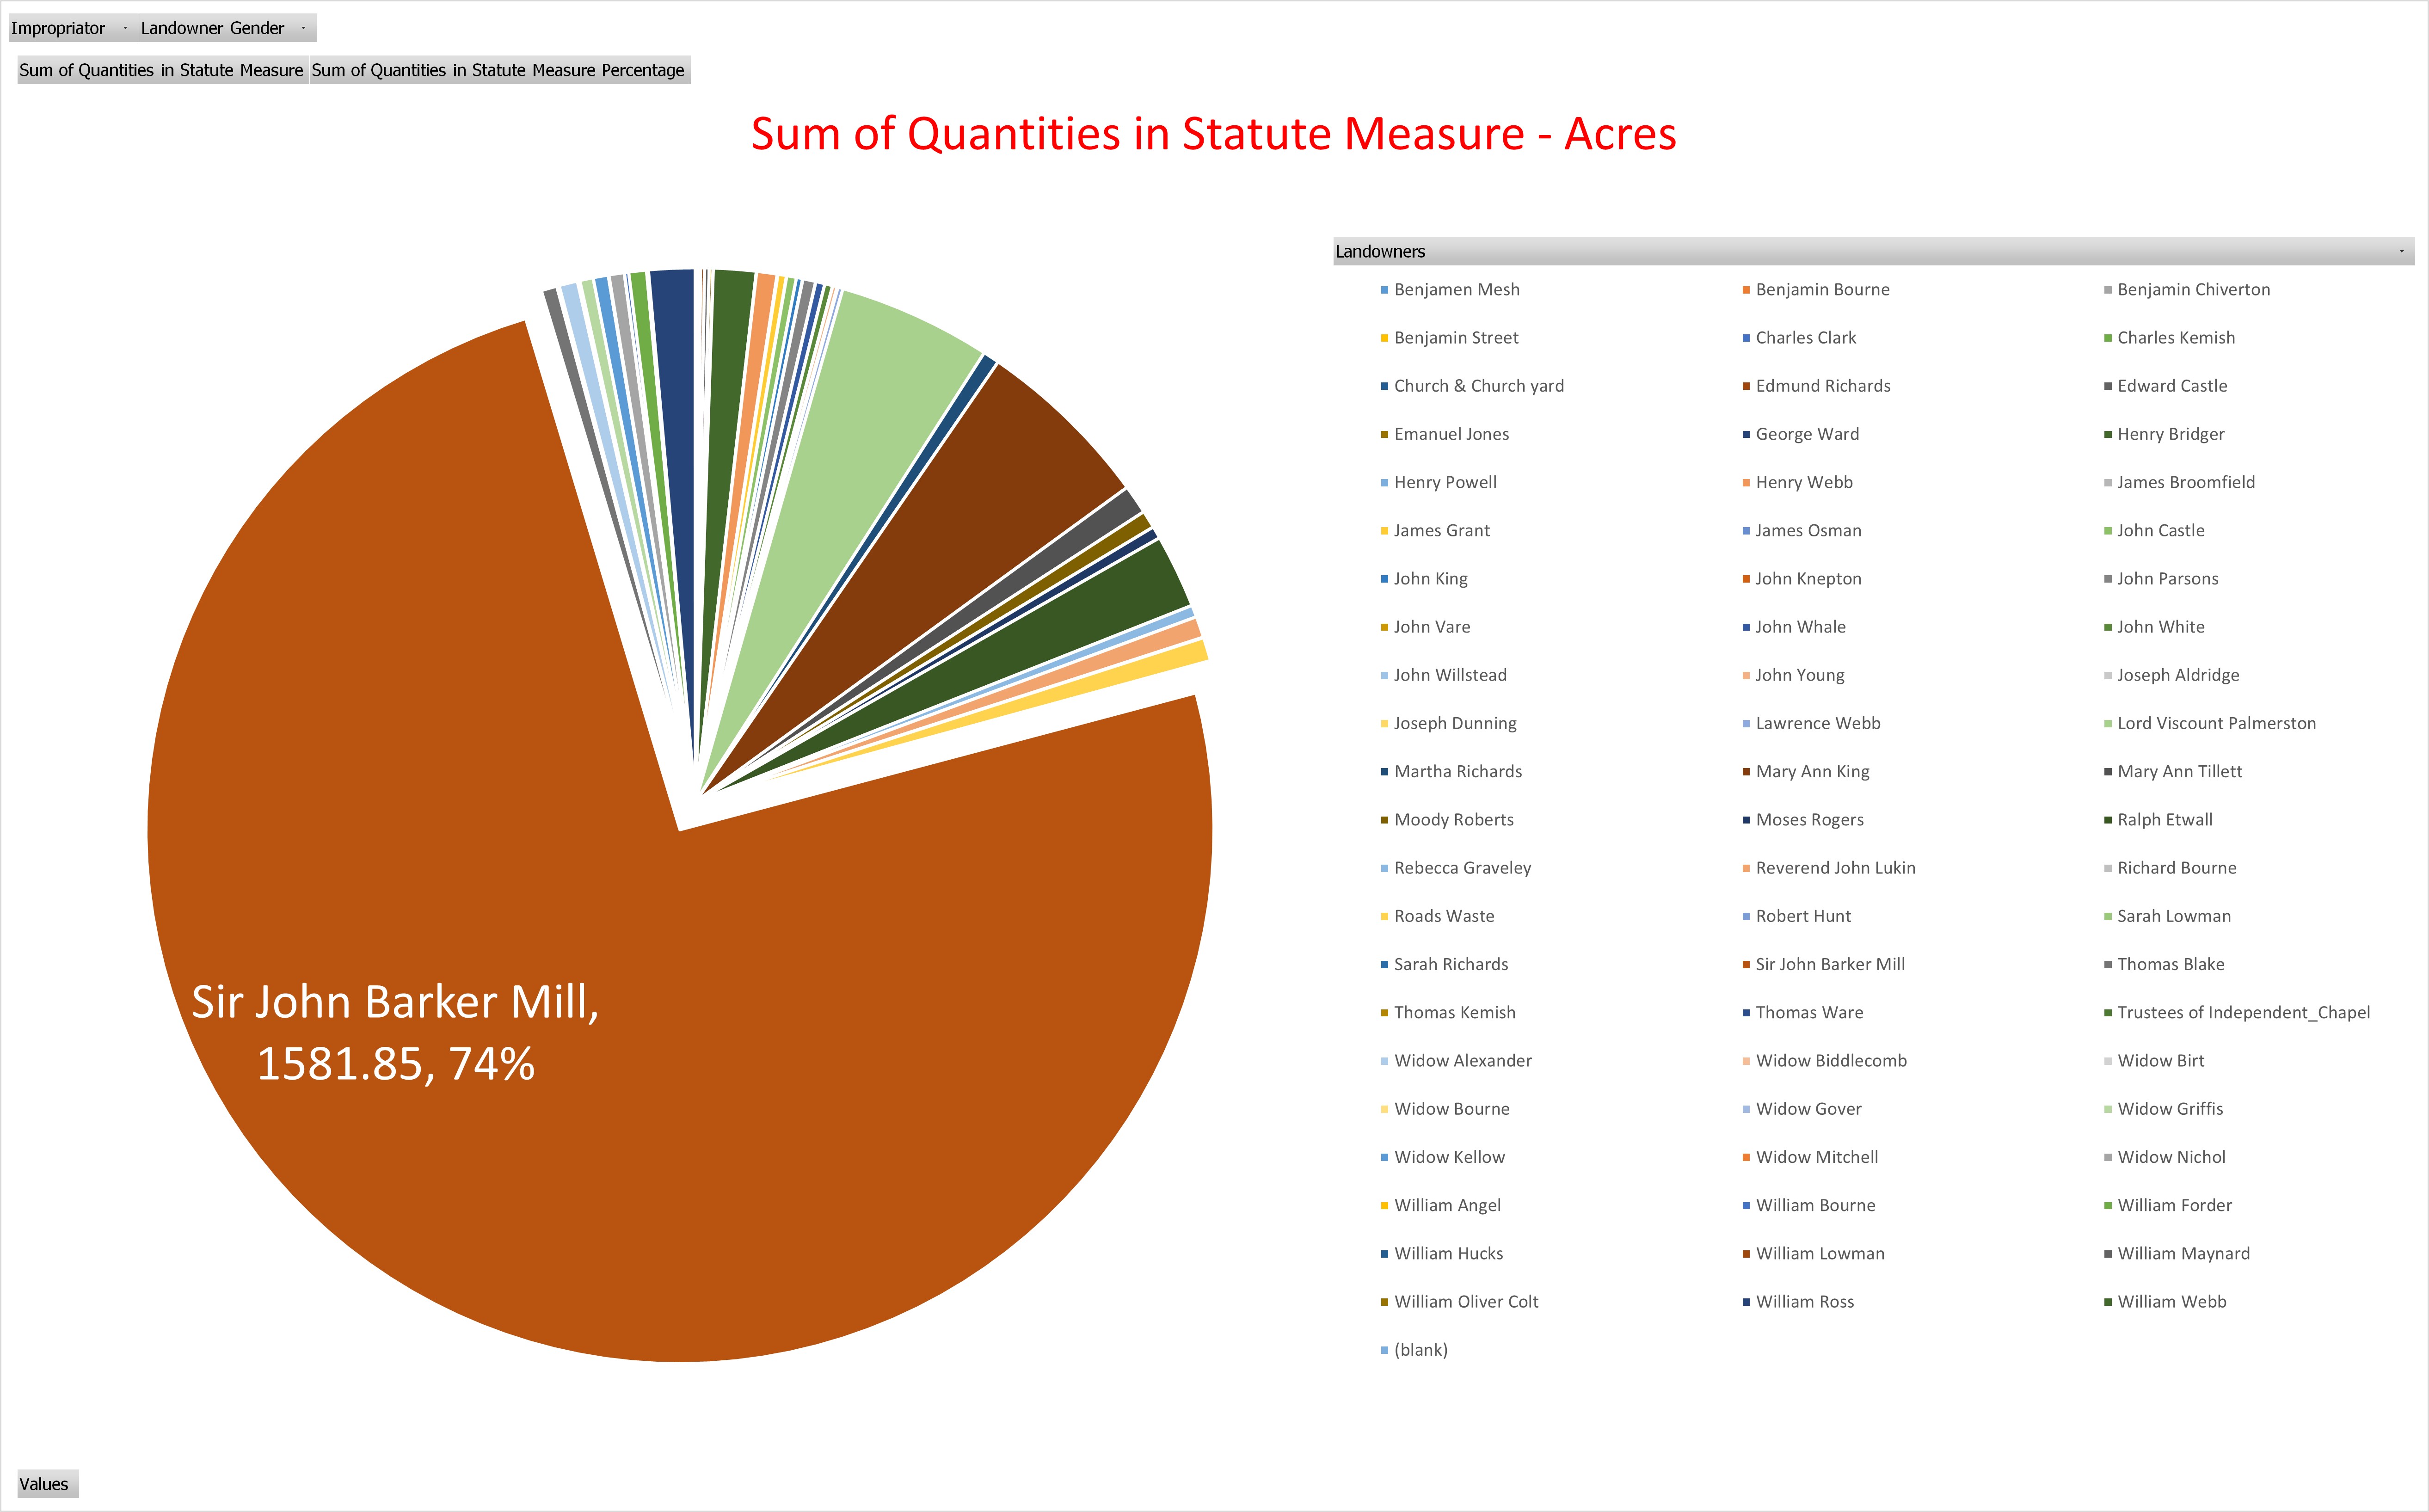Screen dimensions: 2429x1512
Task: Click the Church & Church yard legend marker
Action: coord(1383,385)
